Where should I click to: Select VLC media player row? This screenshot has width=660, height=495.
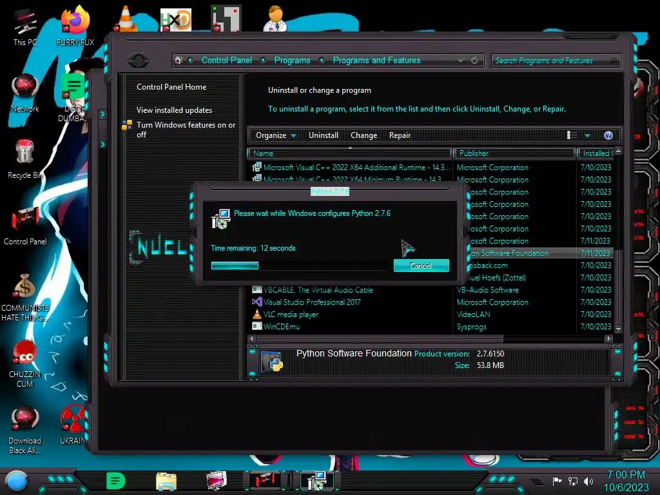432,314
